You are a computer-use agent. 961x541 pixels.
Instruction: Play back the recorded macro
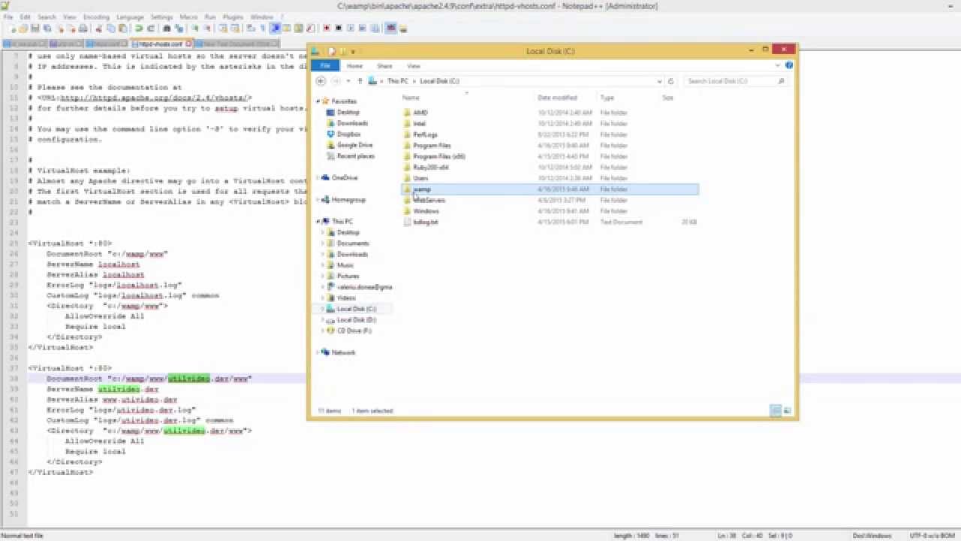coord(351,29)
